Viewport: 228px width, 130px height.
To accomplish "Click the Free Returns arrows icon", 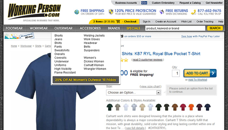I will pyautogui.click(x=162, y=12).
